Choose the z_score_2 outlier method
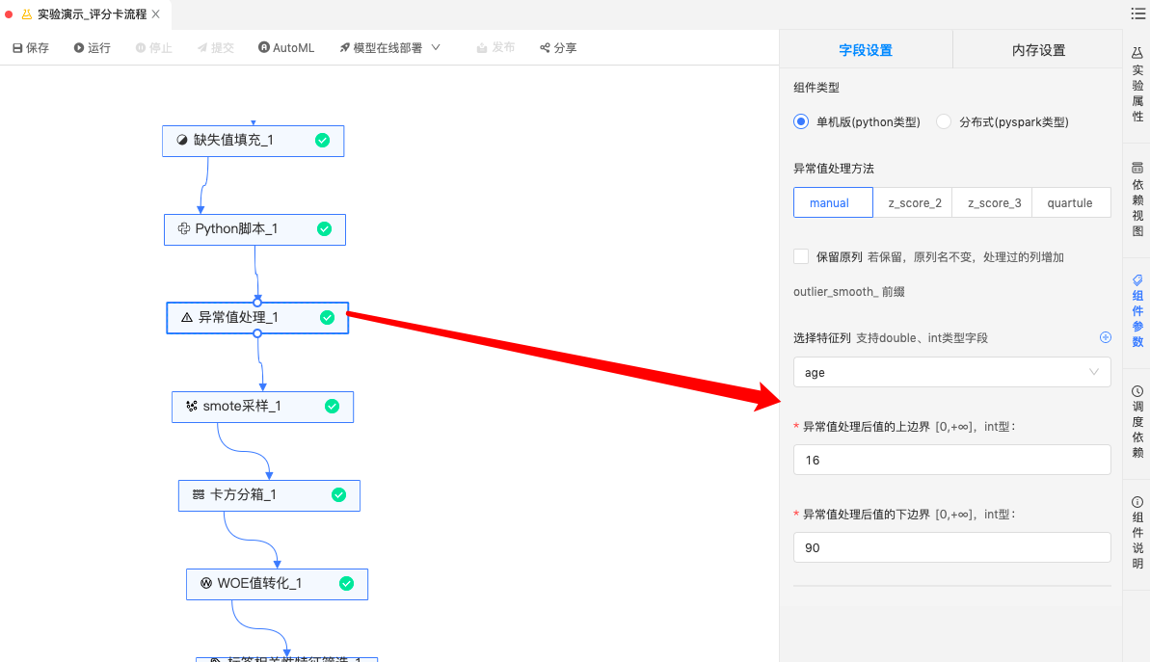The image size is (1150, 662). click(x=914, y=202)
